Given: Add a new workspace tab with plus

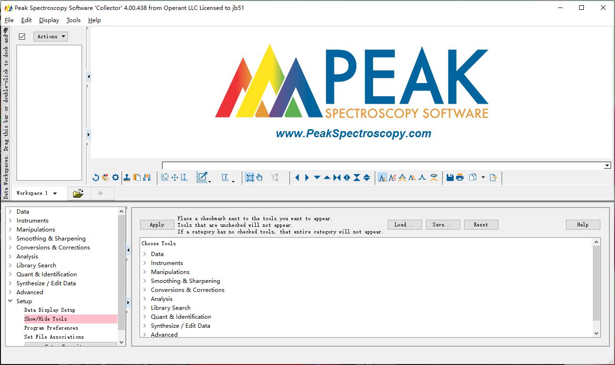Looking at the screenshot, I should (100, 193).
